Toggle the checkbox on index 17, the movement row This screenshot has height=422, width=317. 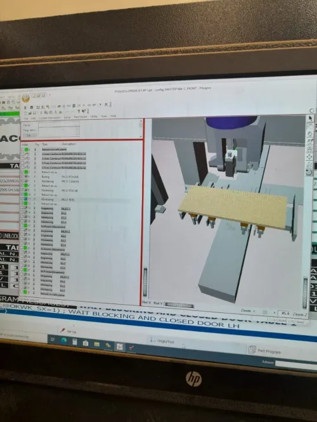(23, 226)
